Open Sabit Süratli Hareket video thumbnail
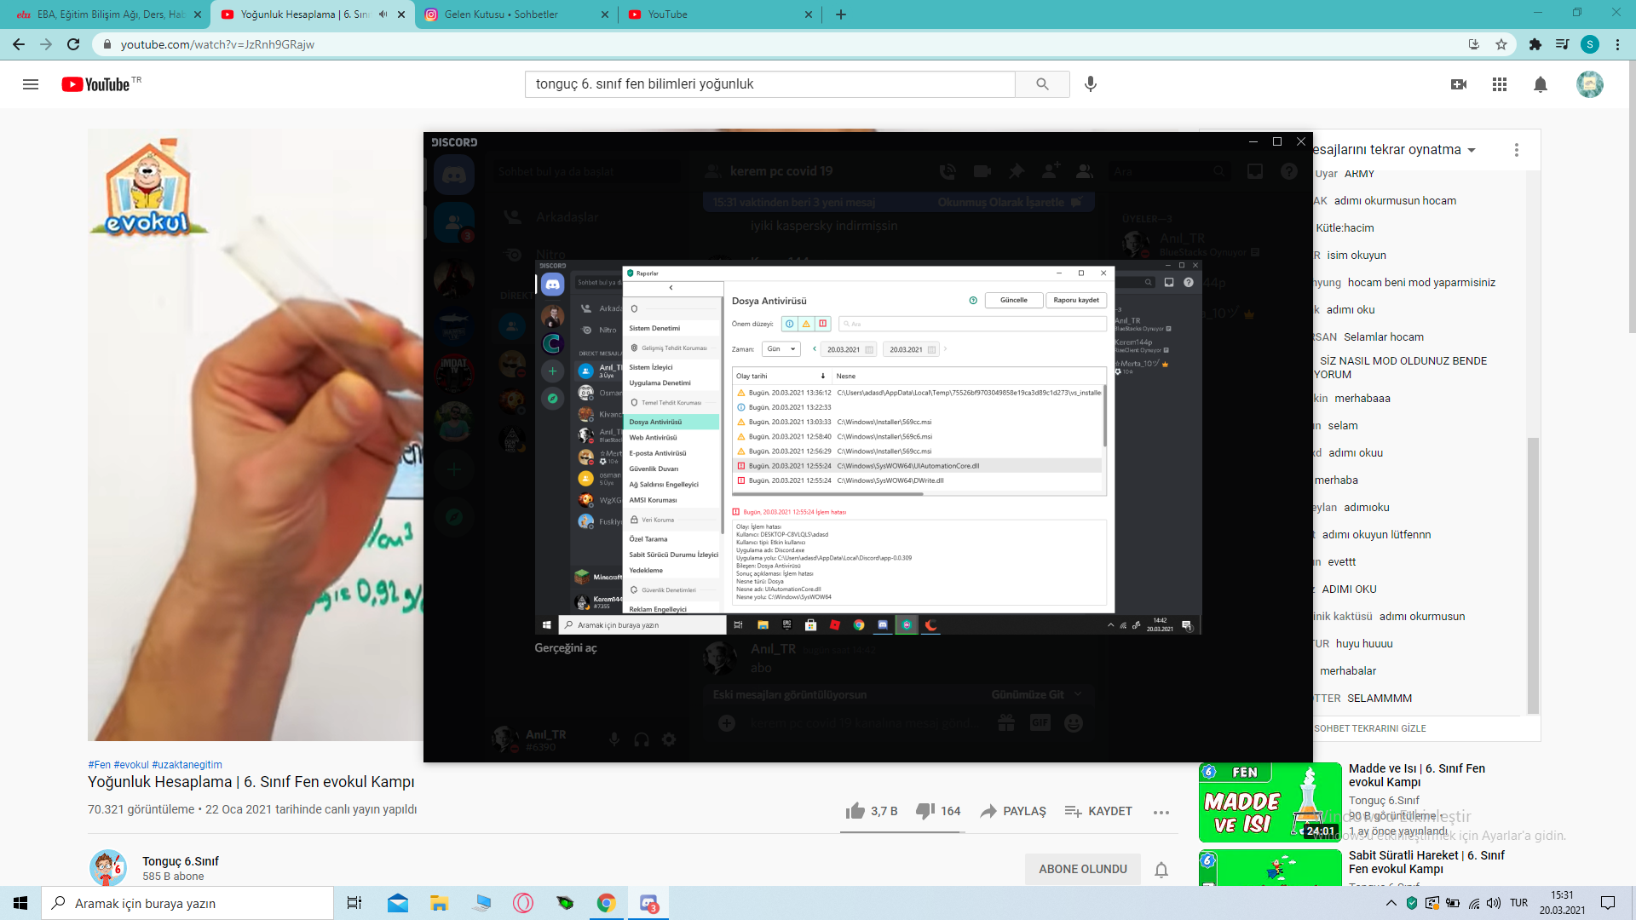This screenshot has width=1636, height=920. click(x=1270, y=868)
